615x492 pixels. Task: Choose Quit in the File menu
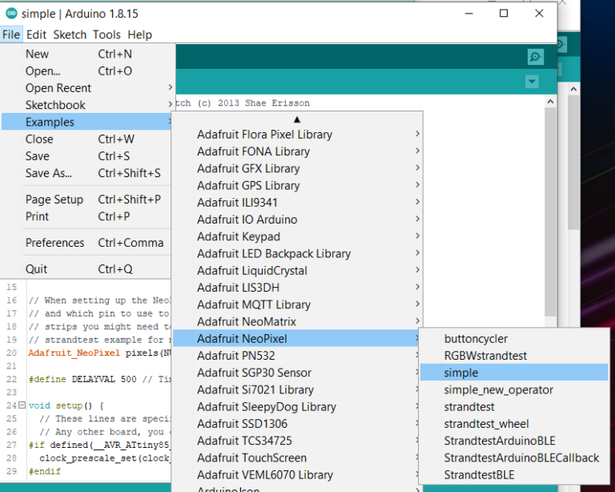[x=86, y=268]
